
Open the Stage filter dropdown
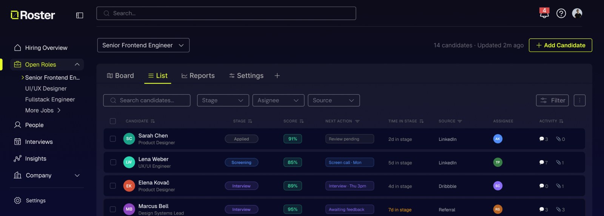point(223,100)
